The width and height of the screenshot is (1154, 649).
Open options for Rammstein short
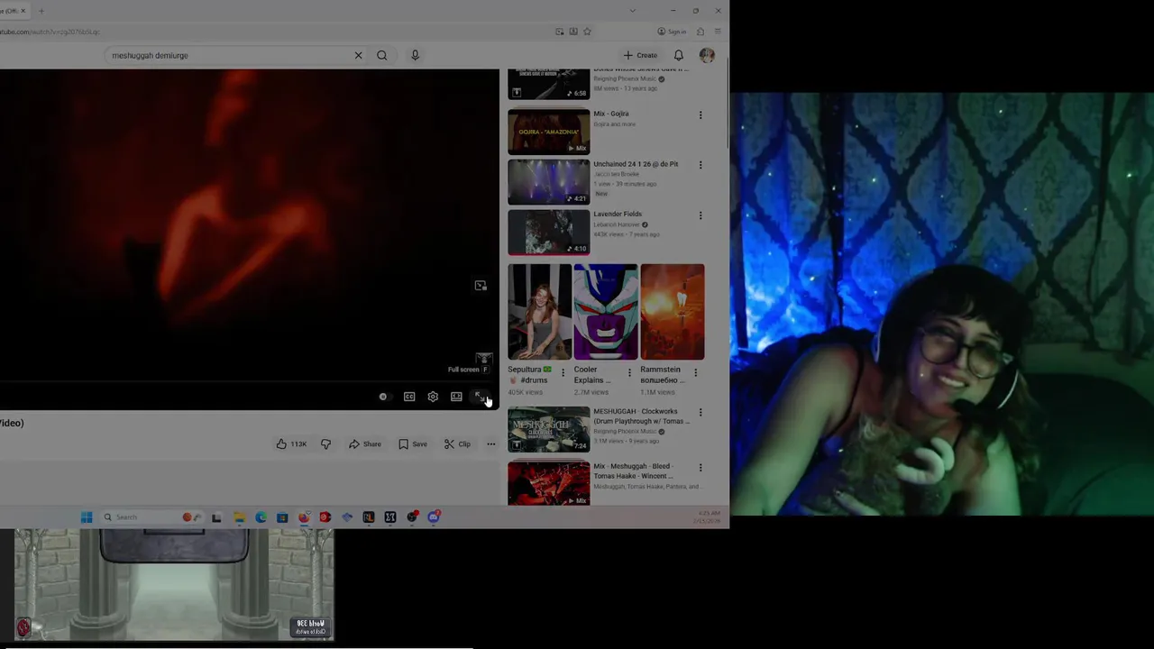[x=695, y=372]
